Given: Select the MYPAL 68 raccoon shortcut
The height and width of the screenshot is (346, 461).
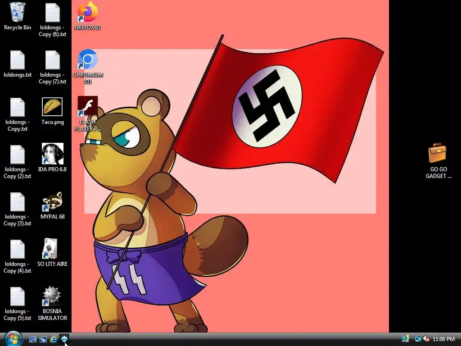Looking at the screenshot, I should click(52, 201).
